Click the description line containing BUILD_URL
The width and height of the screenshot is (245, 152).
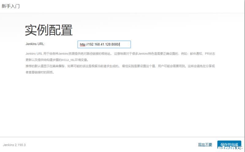coord(57,60)
